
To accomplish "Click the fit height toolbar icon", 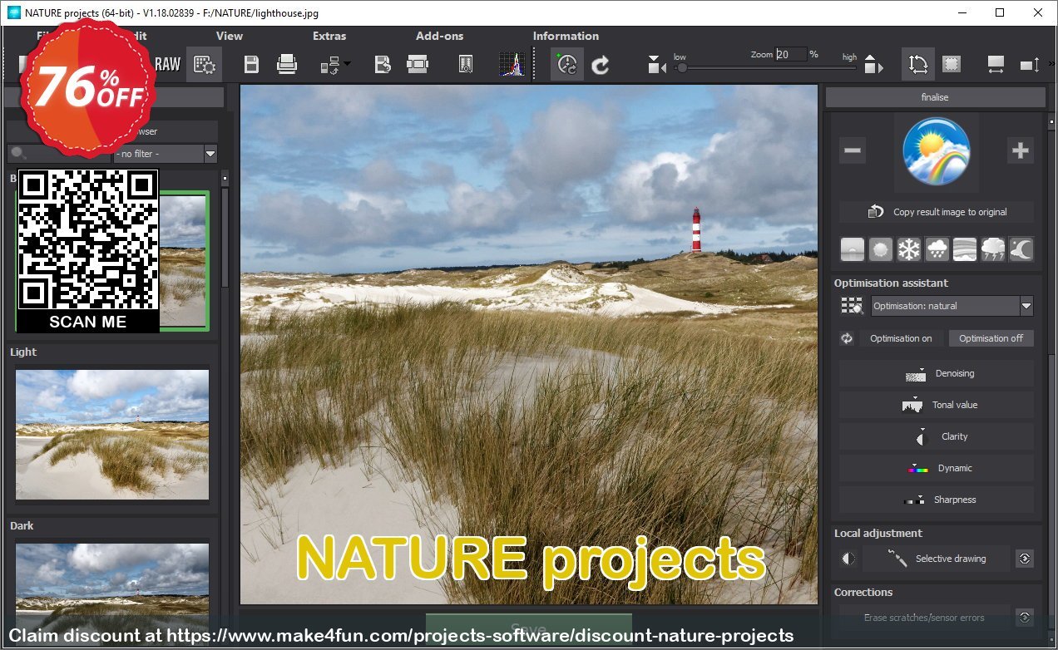I will click(x=1030, y=64).
